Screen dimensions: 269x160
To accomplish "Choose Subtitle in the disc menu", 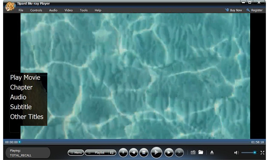I will coord(21,107).
